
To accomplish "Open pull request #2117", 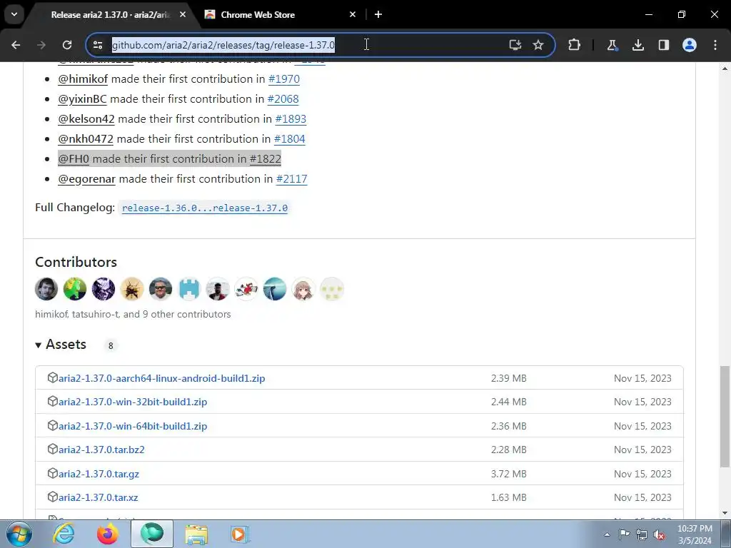I will (291, 179).
